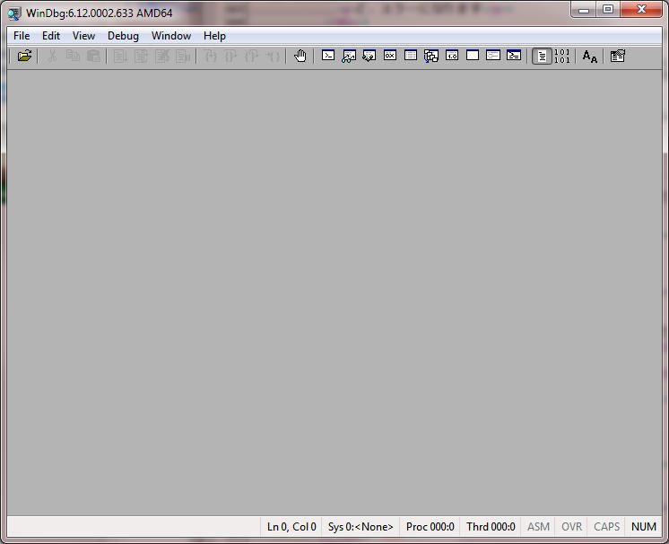Click the WinDbg title bar application icon
Viewport: 669px width, 544px height.
[14, 13]
